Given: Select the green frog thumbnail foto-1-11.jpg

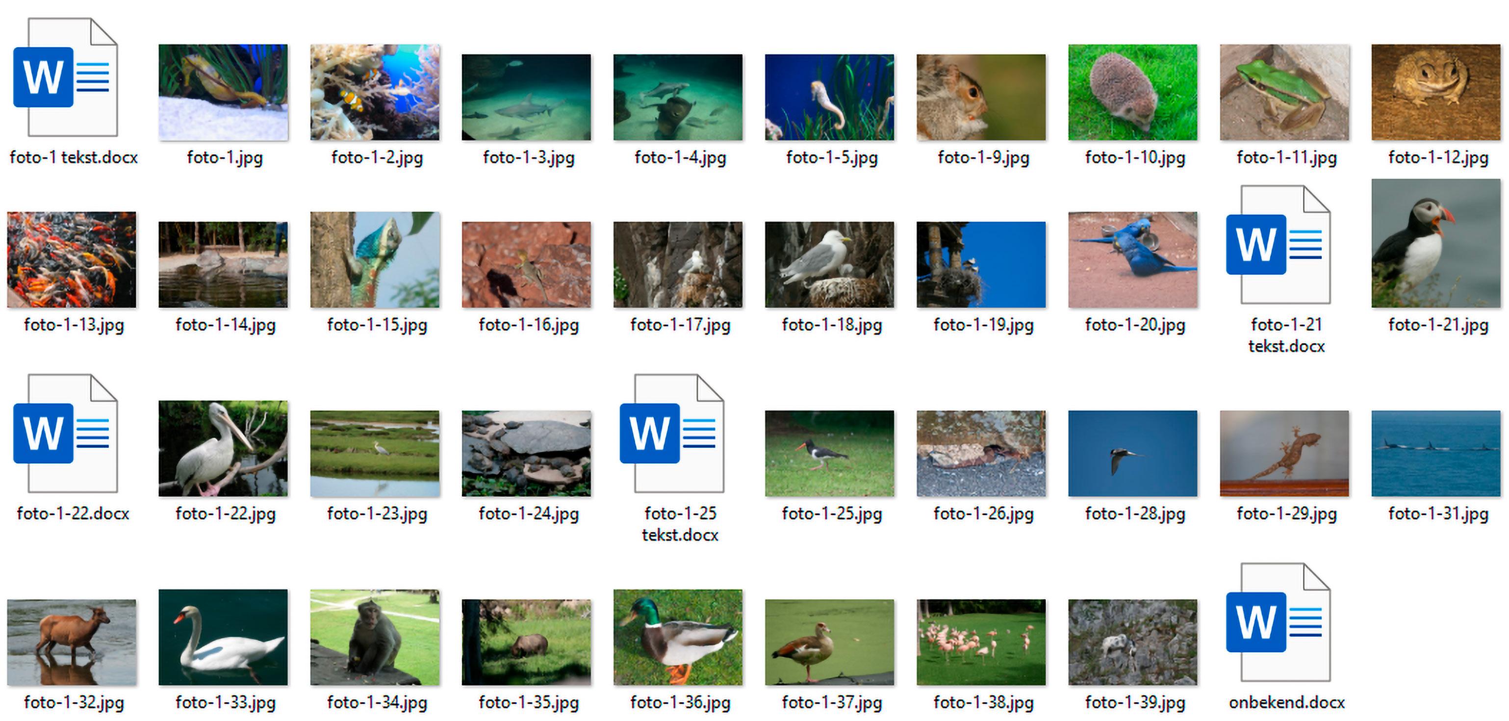Looking at the screenshot, I should pos(1284,93).
